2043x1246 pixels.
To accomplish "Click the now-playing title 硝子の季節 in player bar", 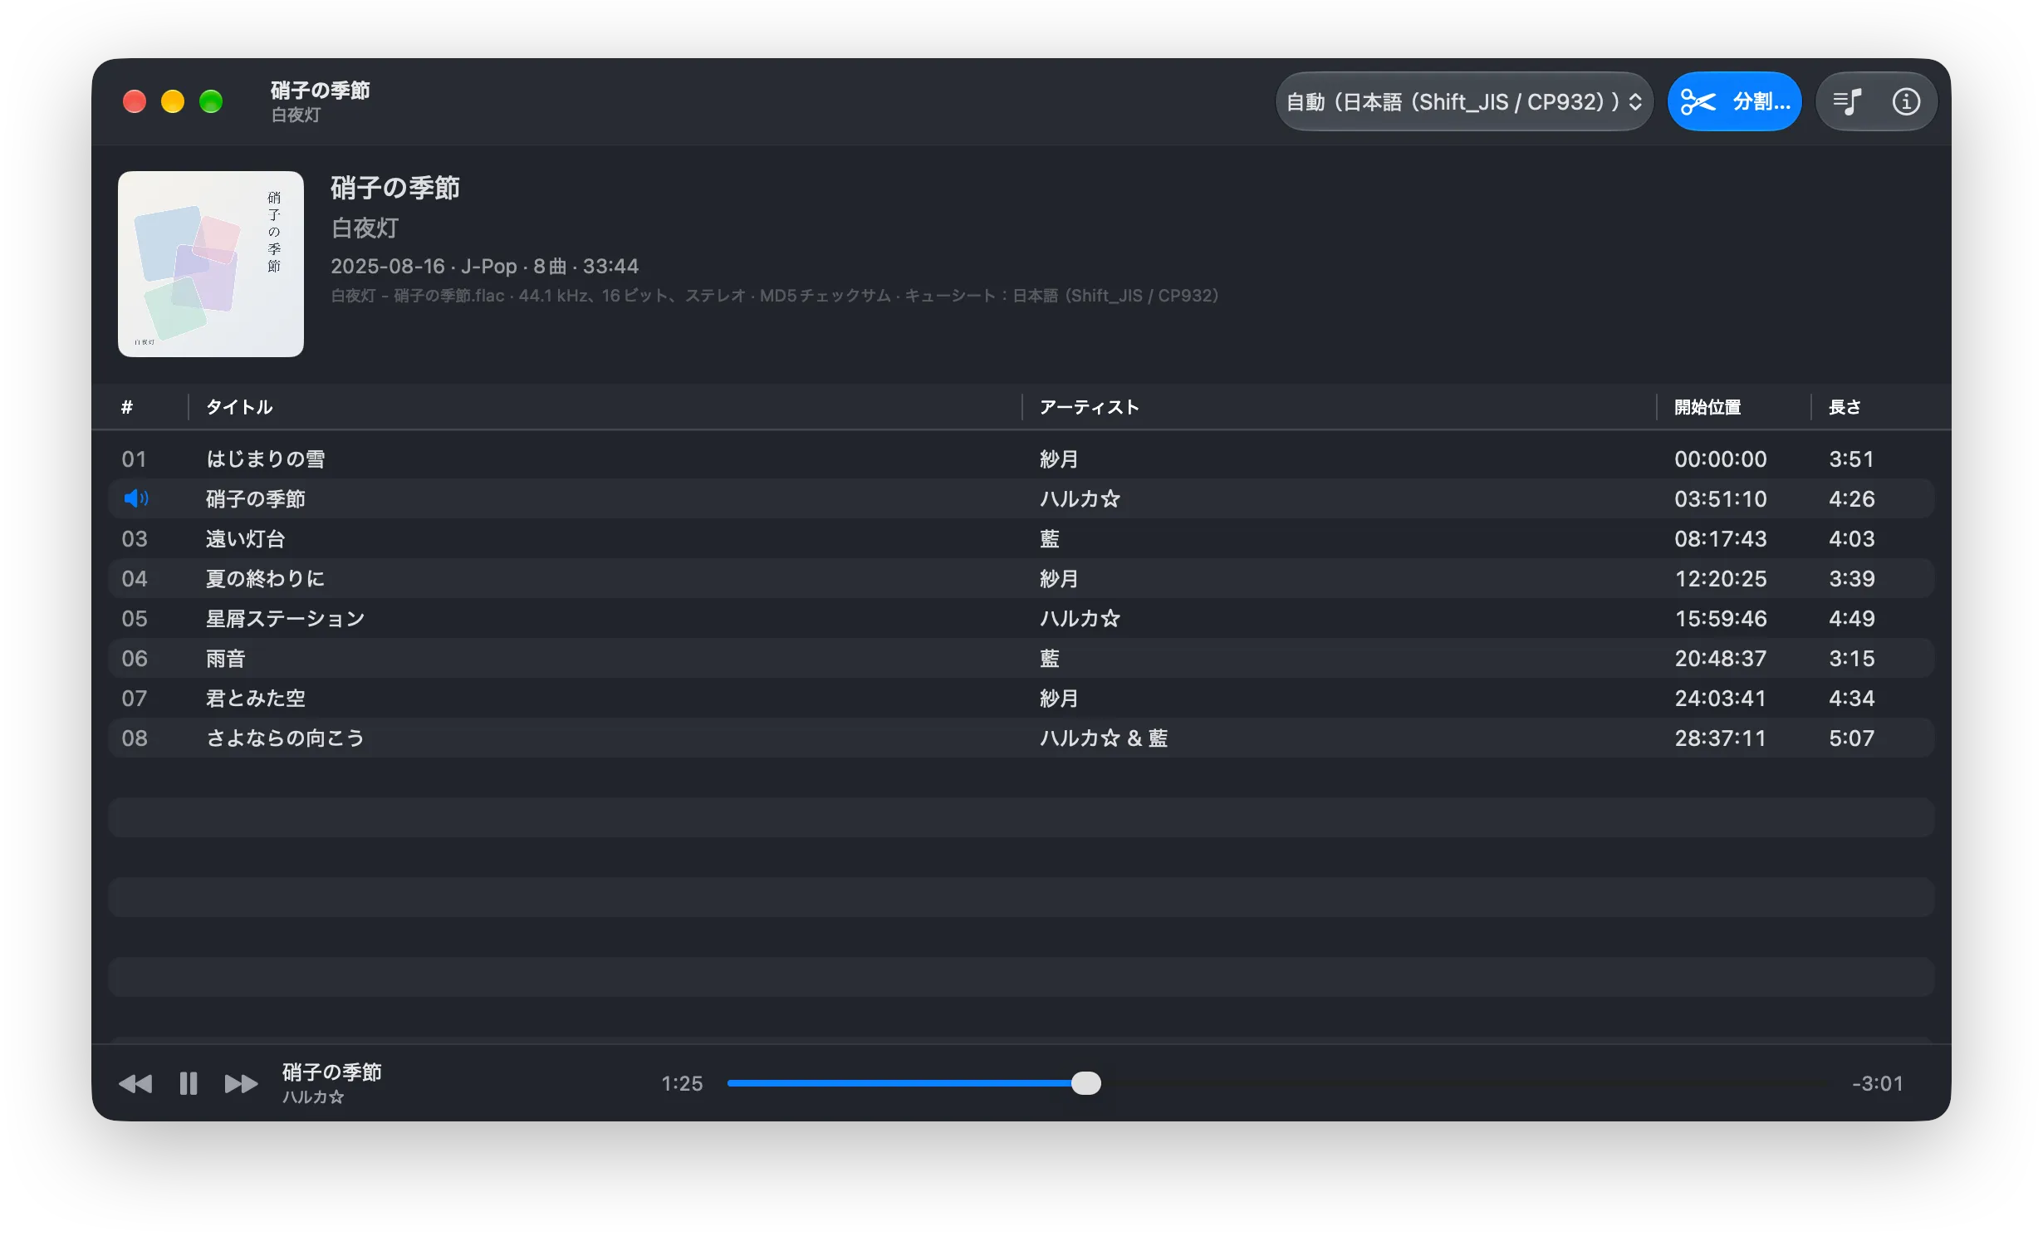I will [331, 1072].
